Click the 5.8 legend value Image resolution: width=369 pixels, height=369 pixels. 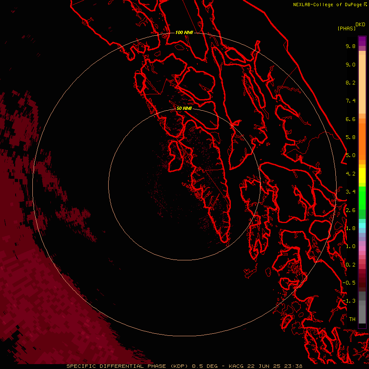pos(351,137)
